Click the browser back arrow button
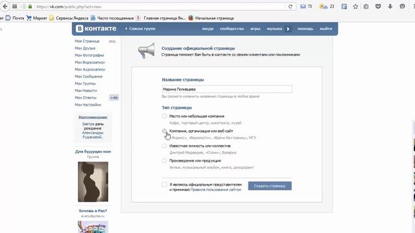Viewport: 415px width, 233px height. (x=5, y=6)
